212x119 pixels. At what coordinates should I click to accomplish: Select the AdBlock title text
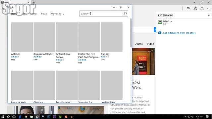[16, 54]
